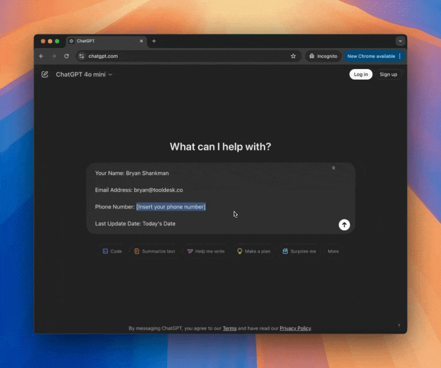Choose the Summarize text suggestion

click(x=155, y=251)
